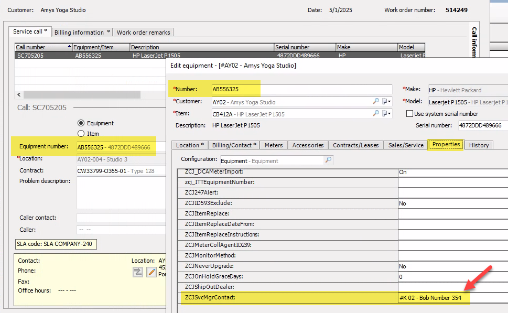Click the Equipment/Item column header
This screenshot has width=508, height=313.
coord(101,47)
